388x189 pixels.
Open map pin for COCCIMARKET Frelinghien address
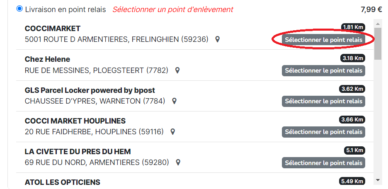pos(217,39)
